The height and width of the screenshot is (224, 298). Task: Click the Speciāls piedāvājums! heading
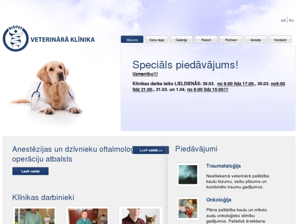pyautogui.click(x=185, y=65)
